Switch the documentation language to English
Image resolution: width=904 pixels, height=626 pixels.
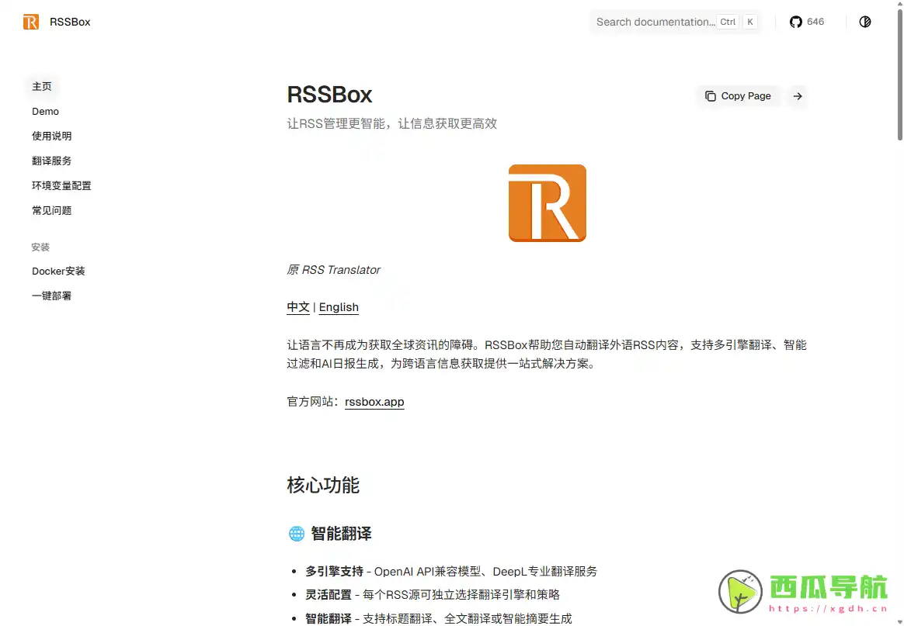(339, 307)
